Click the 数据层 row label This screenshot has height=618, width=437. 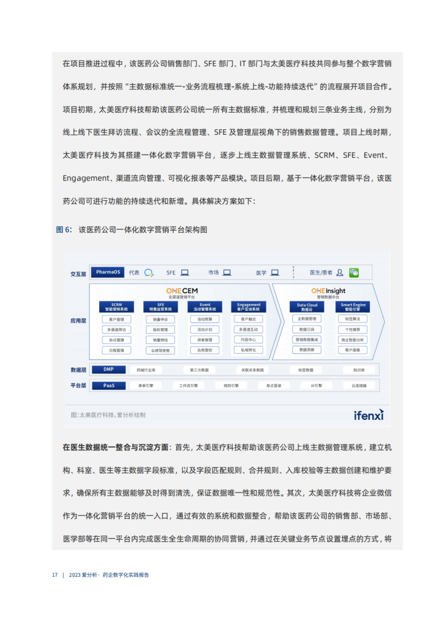tap(78, 370)
